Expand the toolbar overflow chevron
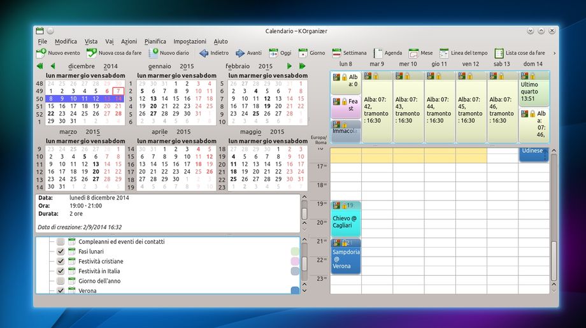Viewport: 586px width, 328px height. coord(554,53)
